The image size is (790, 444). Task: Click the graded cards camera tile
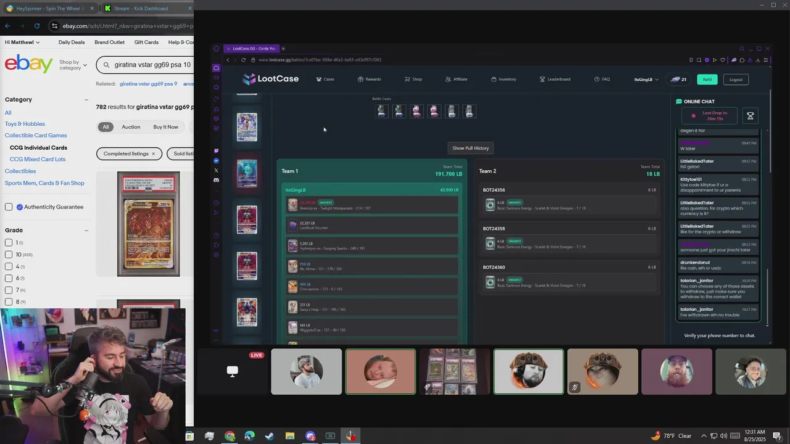tap(454, 371)
